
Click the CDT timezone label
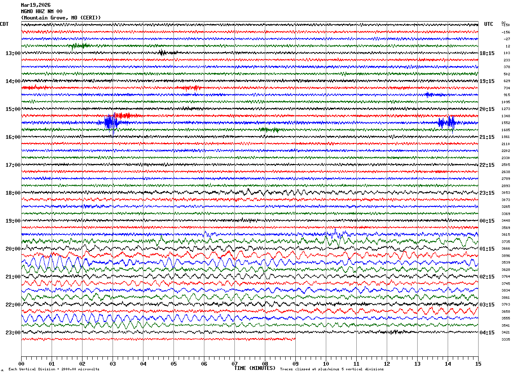click(x=5, y=24)
